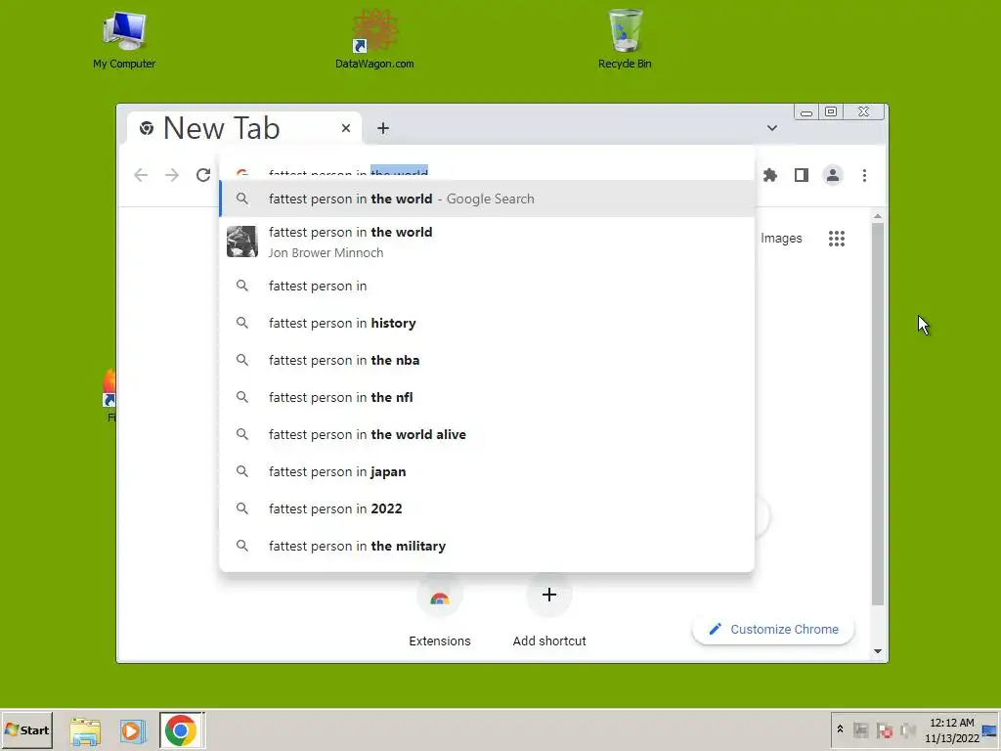The width and height of the screenshot is (1001, 751).
Task: Toggle the side panel icon
Action: tap(802, 175)
